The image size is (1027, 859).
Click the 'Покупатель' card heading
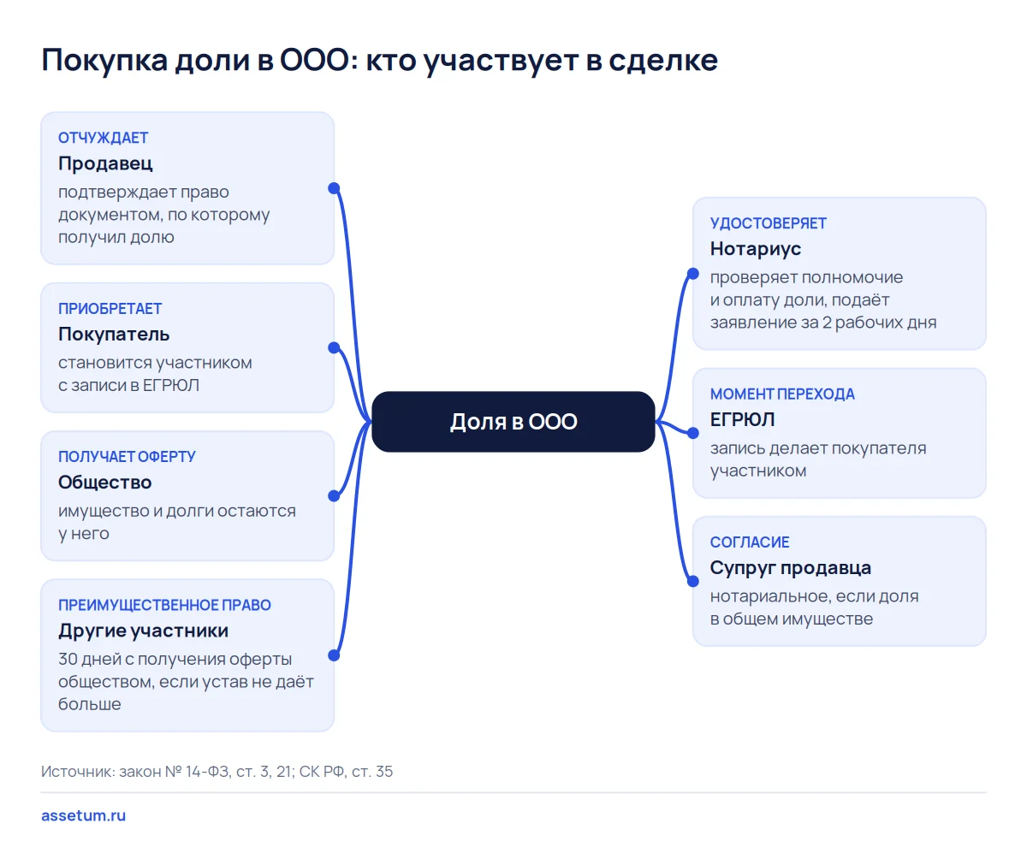pyautogui.click(x=114, y=335)
